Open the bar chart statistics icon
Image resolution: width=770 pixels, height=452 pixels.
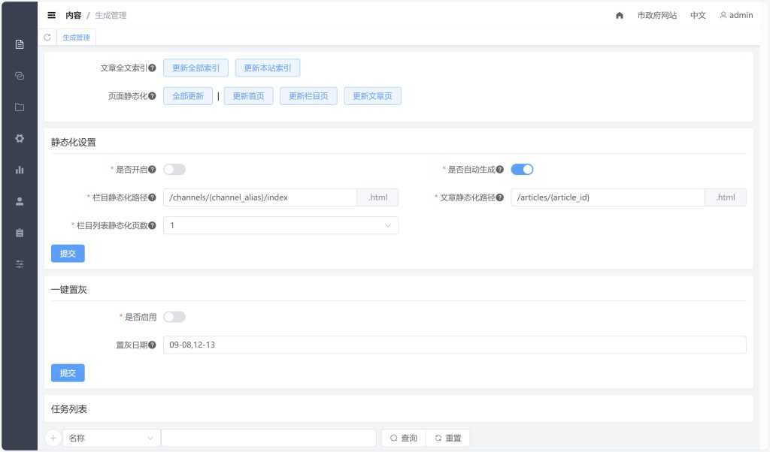coord(20,170)
